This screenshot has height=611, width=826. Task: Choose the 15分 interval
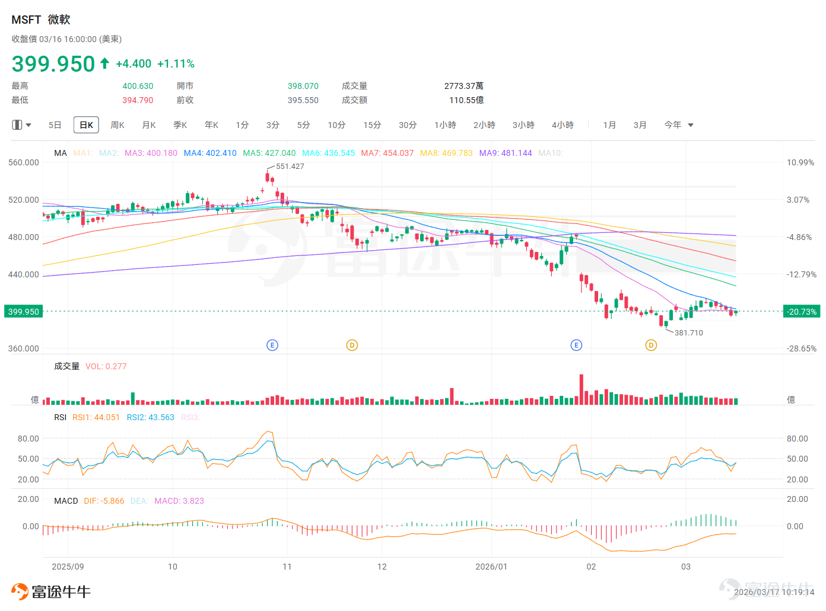(x=372, y=125)
